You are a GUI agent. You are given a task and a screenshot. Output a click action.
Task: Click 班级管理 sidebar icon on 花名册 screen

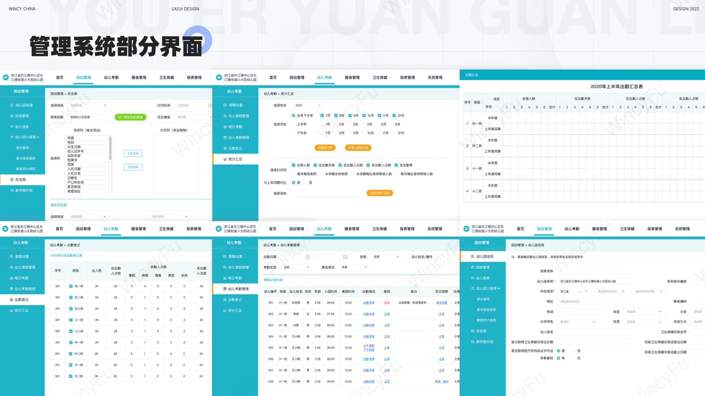point(12,116)
